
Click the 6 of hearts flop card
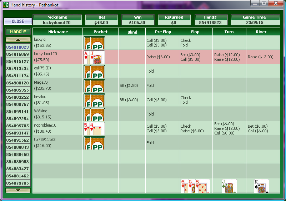[x=184, y=186]
